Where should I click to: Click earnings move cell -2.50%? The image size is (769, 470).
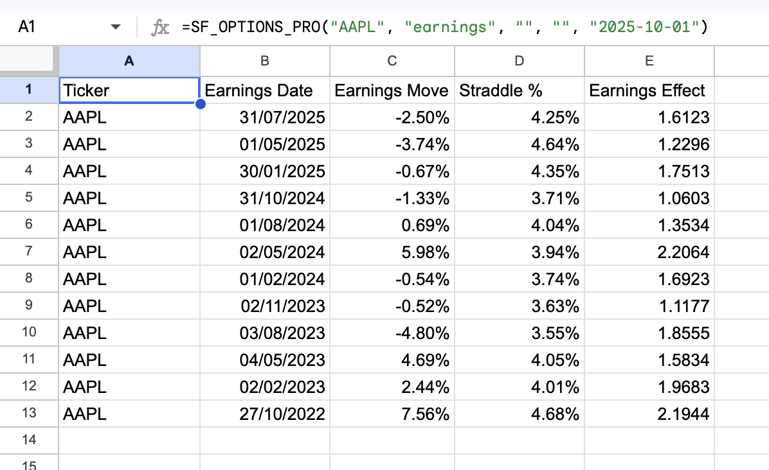click(x=392, y=117)
